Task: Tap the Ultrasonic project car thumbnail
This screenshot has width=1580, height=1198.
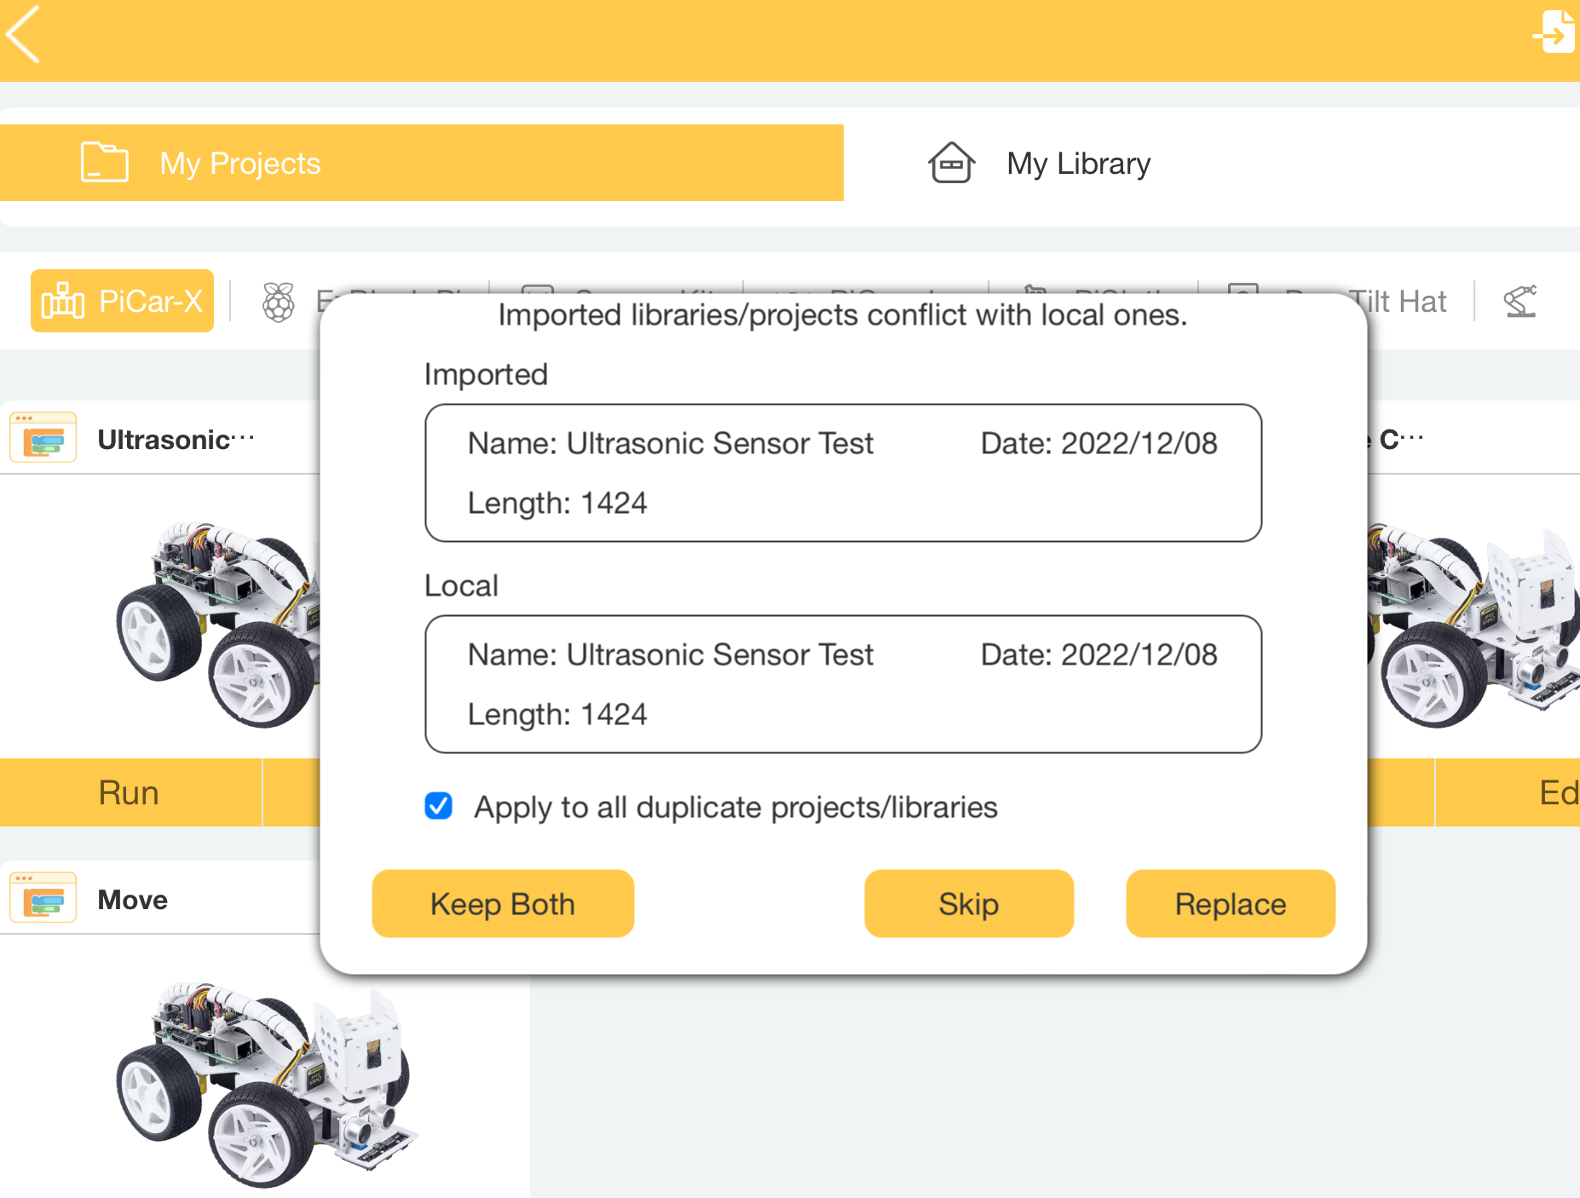Action: (218, 625)
